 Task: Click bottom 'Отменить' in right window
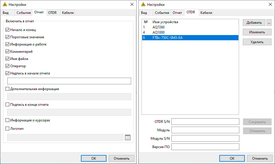pos(260,158)
